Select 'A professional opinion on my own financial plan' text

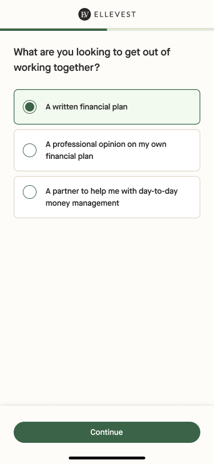click(x=106, y=150)
